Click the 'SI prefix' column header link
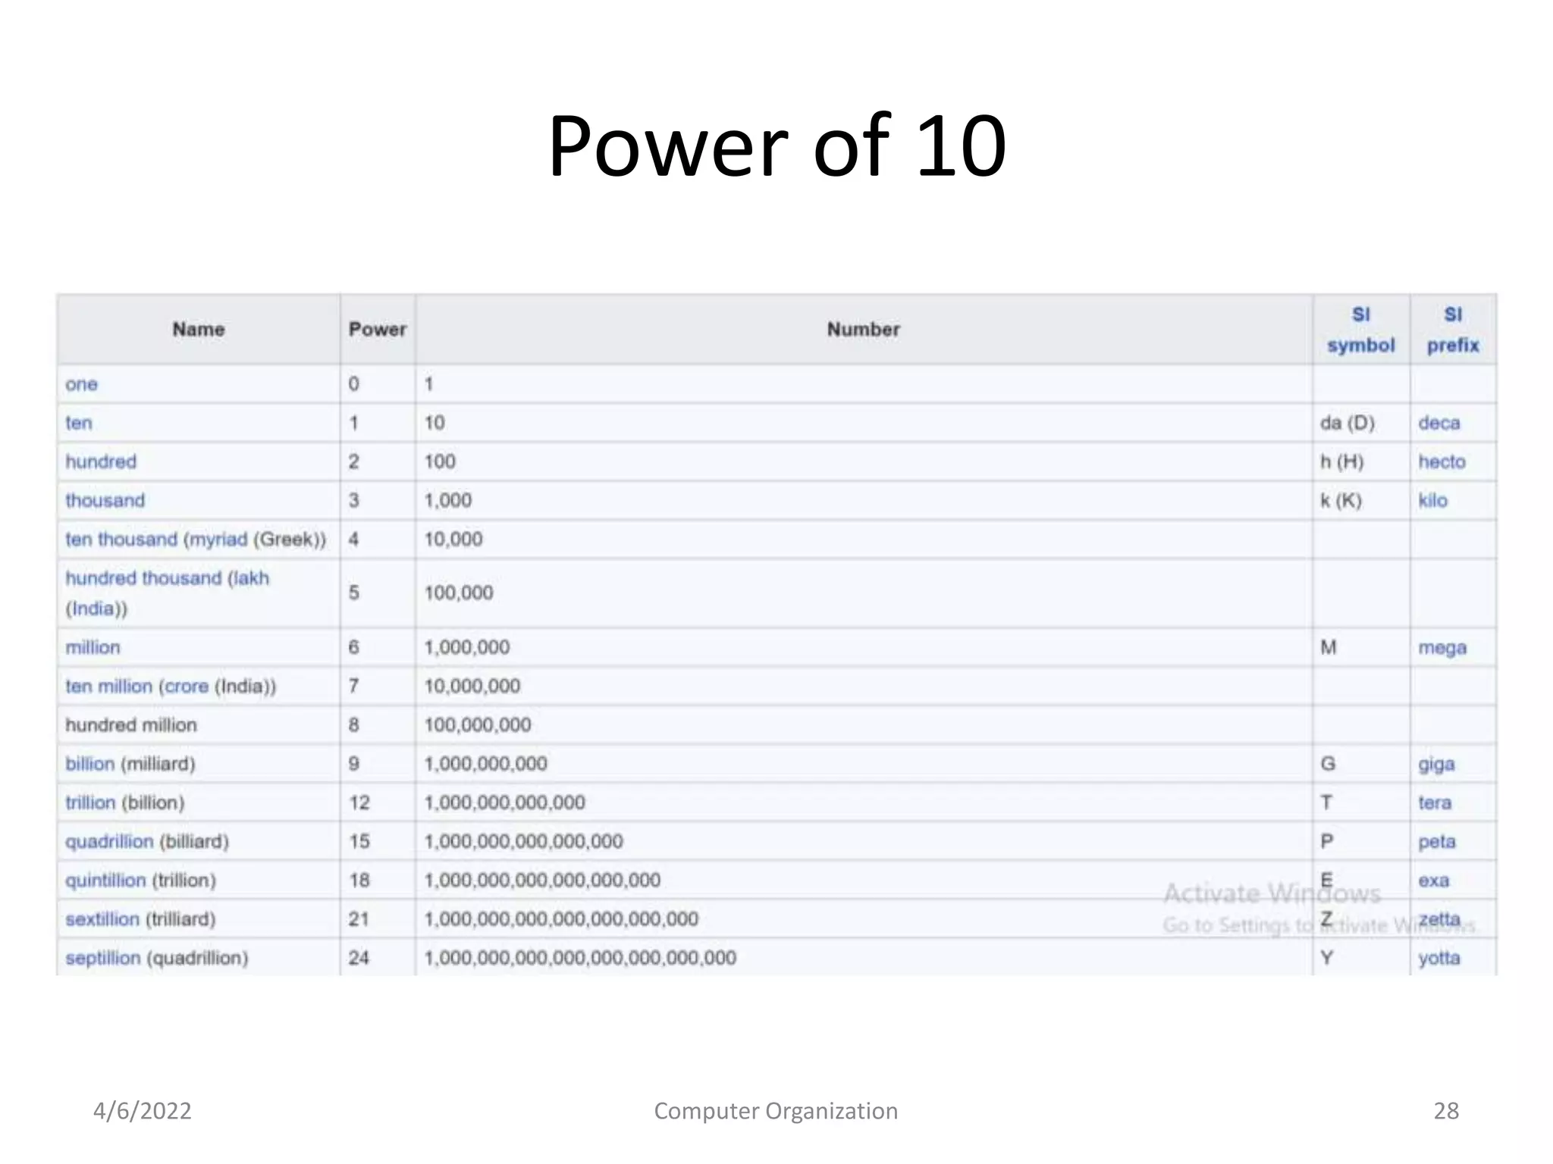 (1453, 330)
